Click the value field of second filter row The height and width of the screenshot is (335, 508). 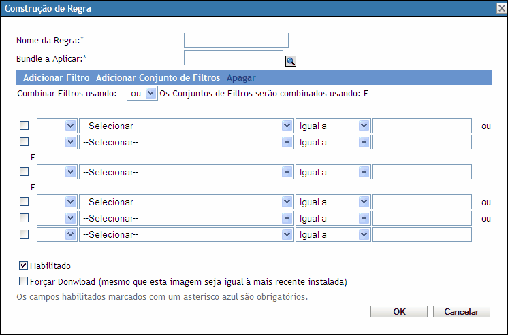pyautogui.click(x=422, y=142)
